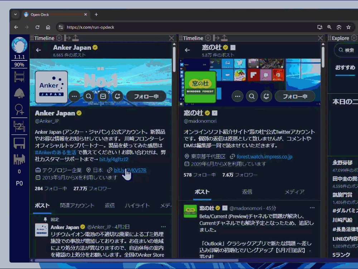Go to browser home page

[48, 27]
